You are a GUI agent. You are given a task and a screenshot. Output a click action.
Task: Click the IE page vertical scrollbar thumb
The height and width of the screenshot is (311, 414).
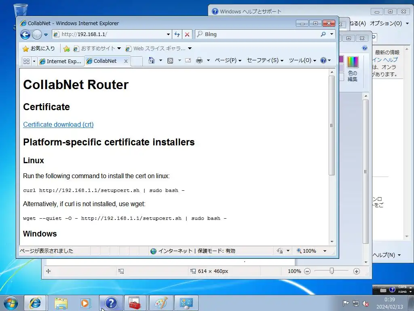[x=332, y=126]
